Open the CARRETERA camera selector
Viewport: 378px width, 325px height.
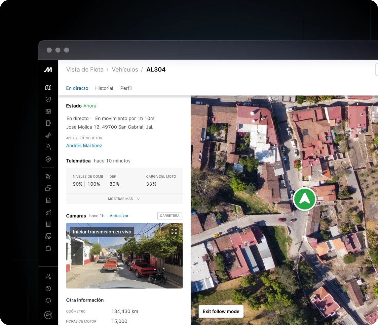tap(170, 215)
